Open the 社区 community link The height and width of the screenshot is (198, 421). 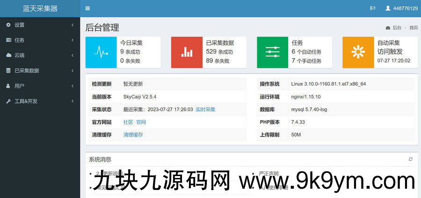click(128, 122)
